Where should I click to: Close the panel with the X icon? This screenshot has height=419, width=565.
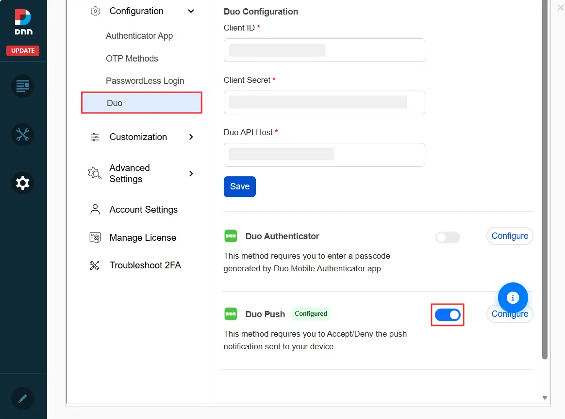pyautogui.click(x=561, y=8)
